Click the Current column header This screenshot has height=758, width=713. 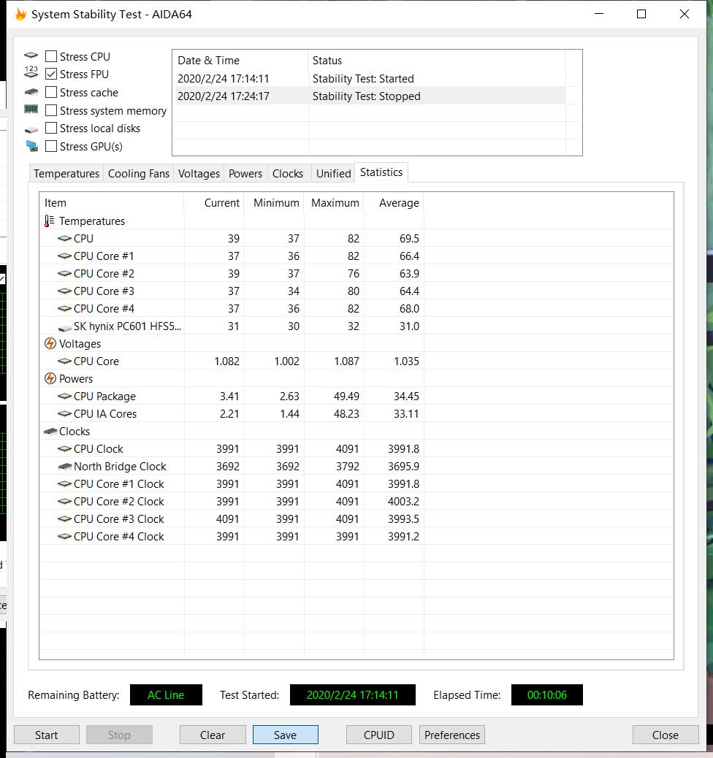214,203
